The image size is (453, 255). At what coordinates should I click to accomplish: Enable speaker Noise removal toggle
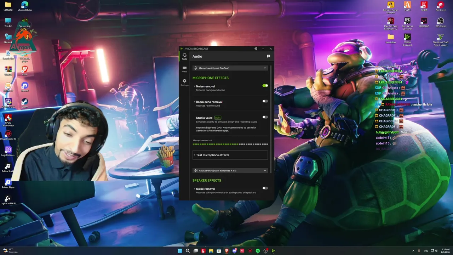click(x=265, y=188)
